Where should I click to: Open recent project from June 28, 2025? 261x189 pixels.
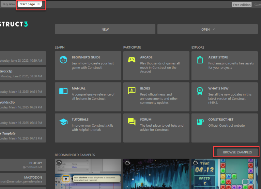click(23, 58)
